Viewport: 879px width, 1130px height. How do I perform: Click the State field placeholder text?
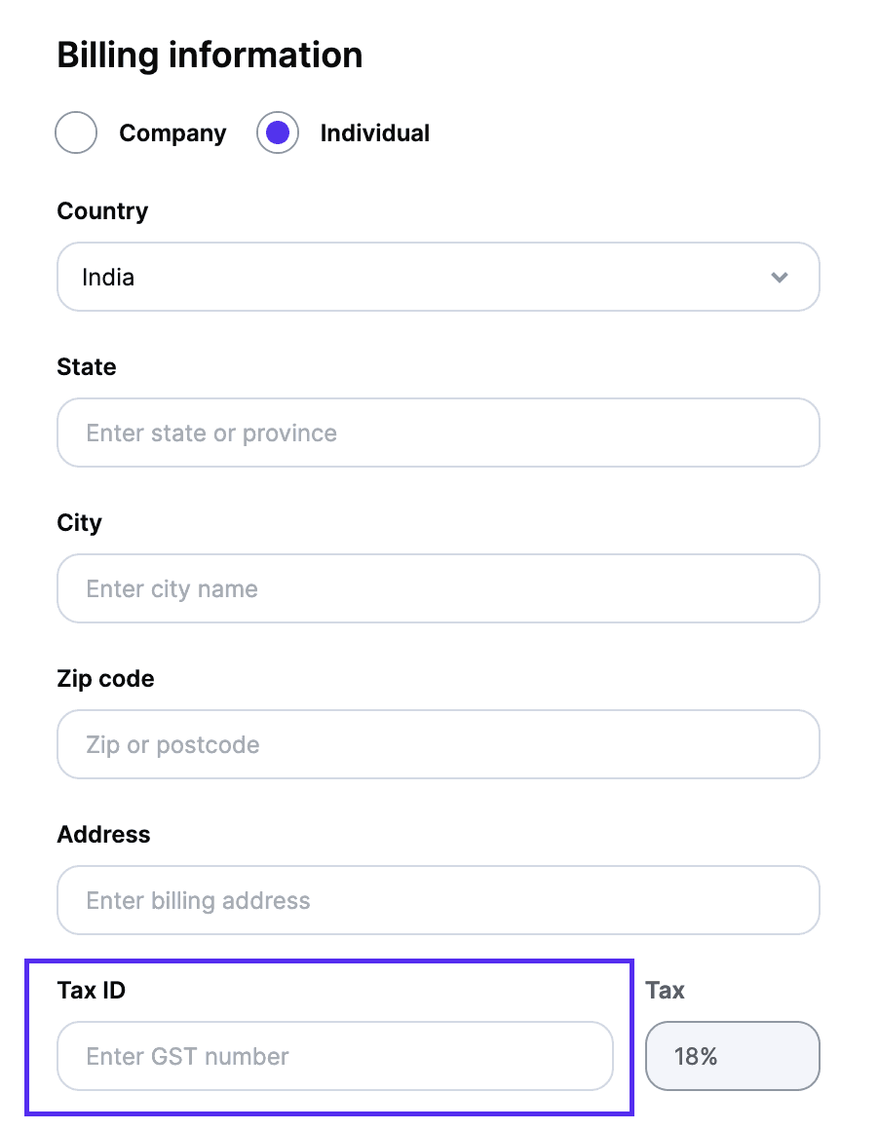click(x=210, y=433)
